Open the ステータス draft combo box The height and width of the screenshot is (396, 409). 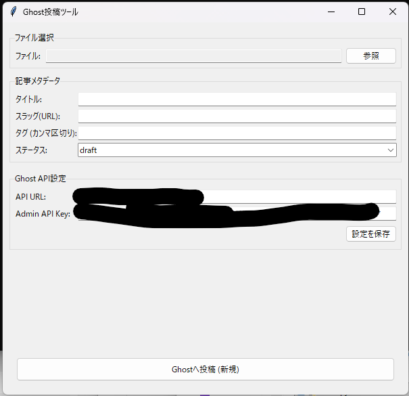tap(237, 150)
